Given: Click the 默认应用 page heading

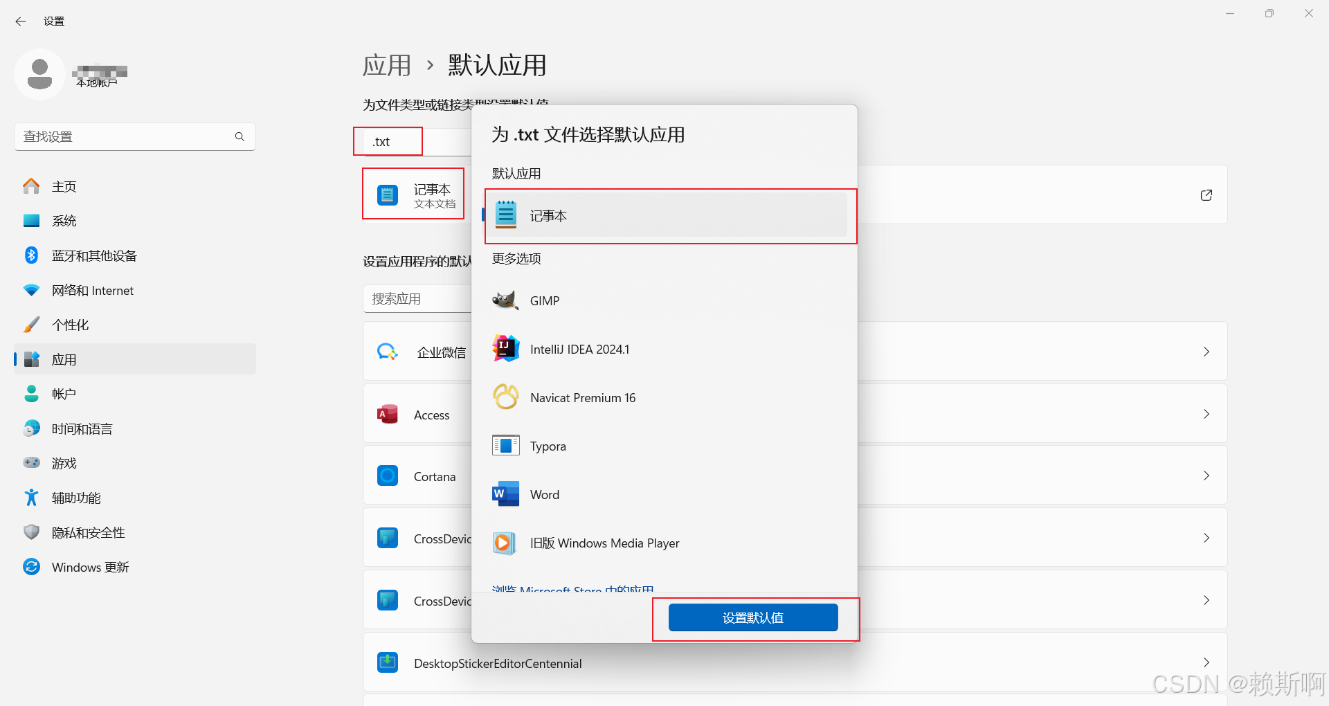Looking at the screenshot, I should pos(497,65).
